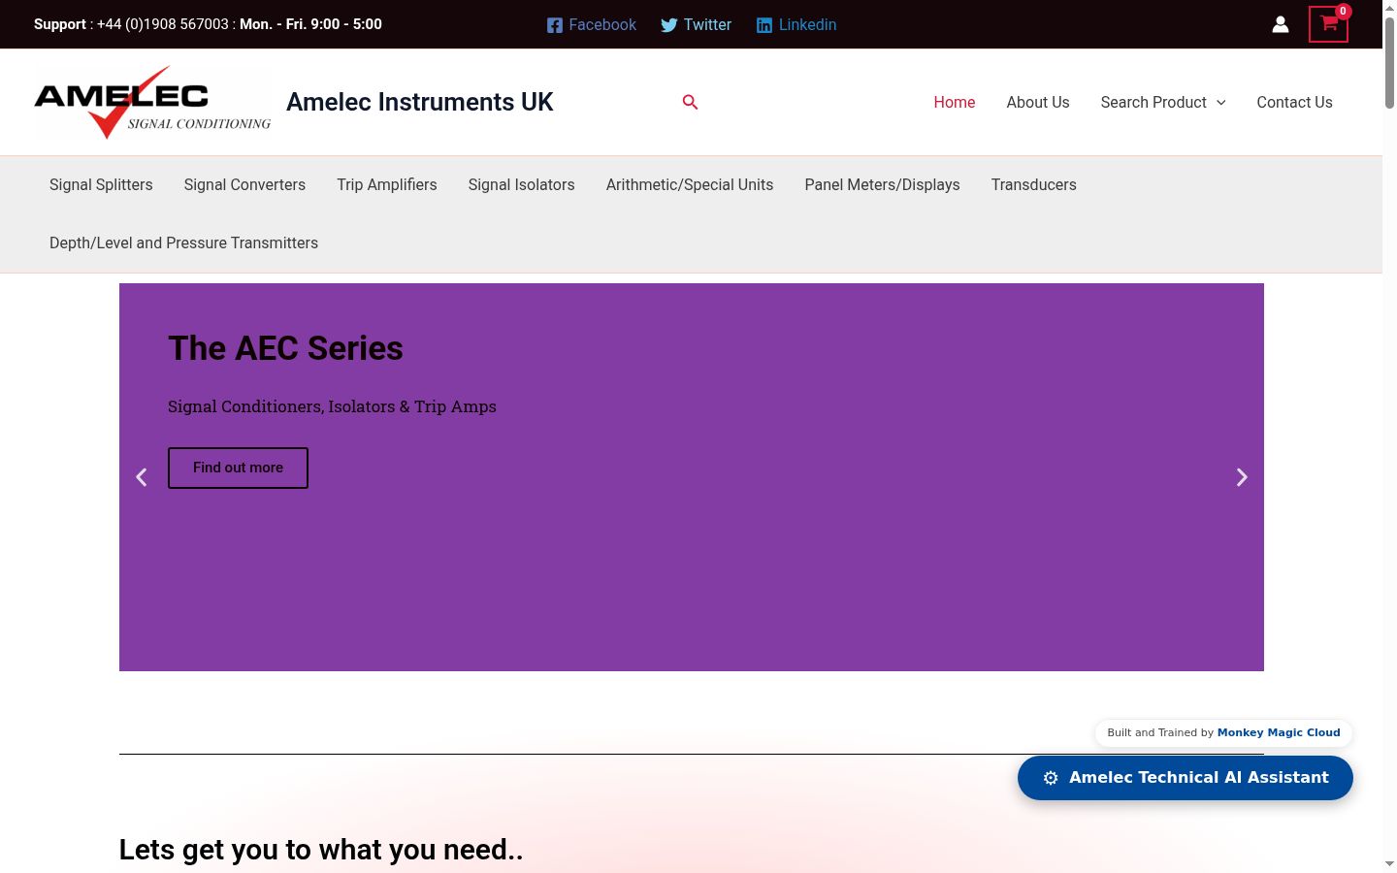The width and height of the screenshot is (1397, 873).
Task: Select Arithmetic/Special Units category
Action: 690,185
